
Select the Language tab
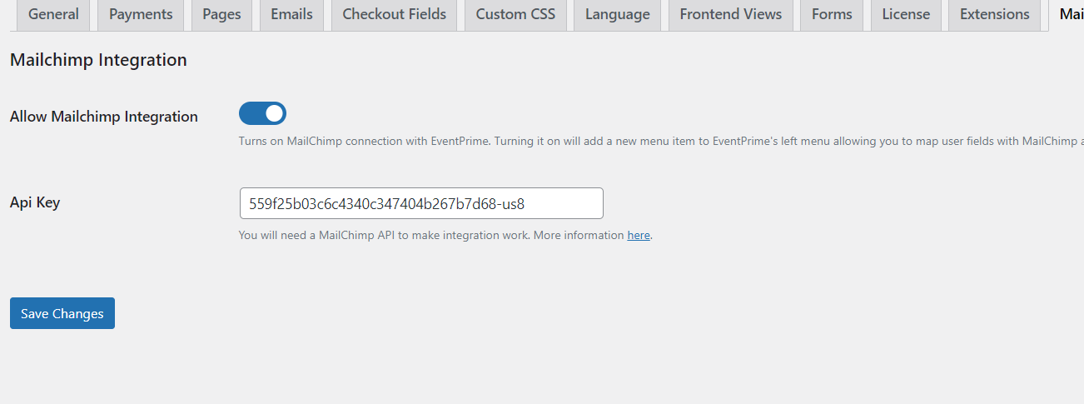coord(617,15)
